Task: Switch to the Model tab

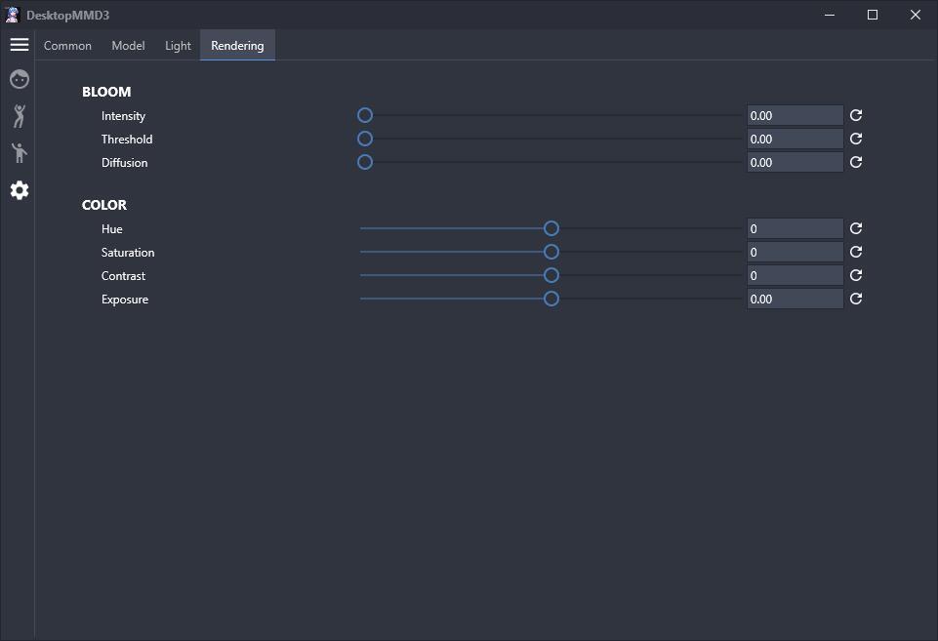Action: pos(128,46)
